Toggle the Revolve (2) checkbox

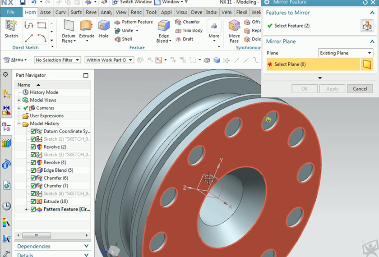coord(33,147)
